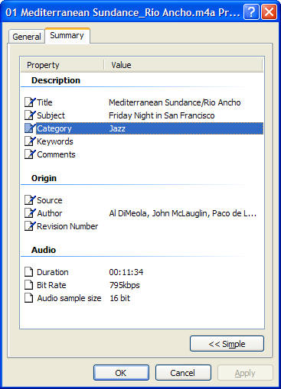Switch to the General tab

pyautogui.click(x=27, y=37)
